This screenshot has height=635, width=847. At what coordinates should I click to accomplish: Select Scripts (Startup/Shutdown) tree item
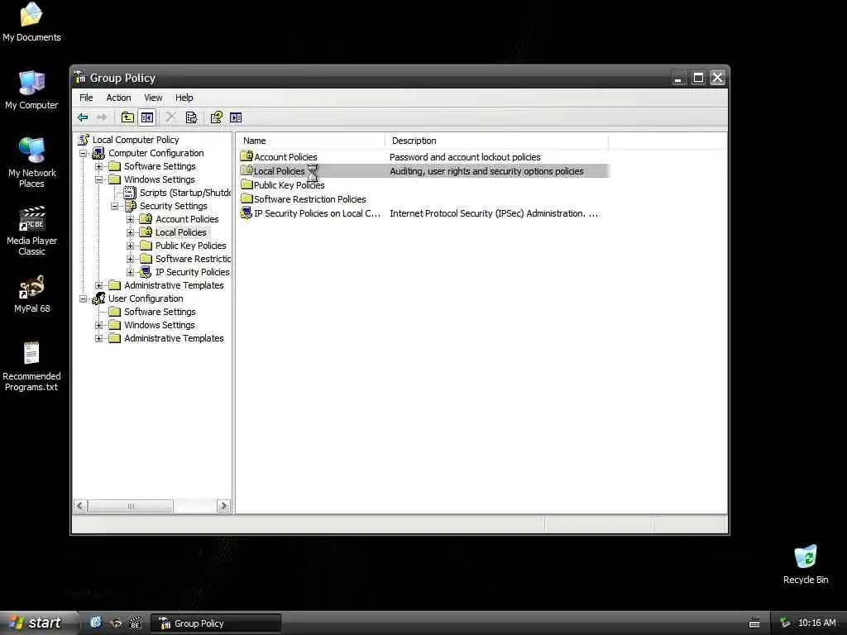click(184, 193)
